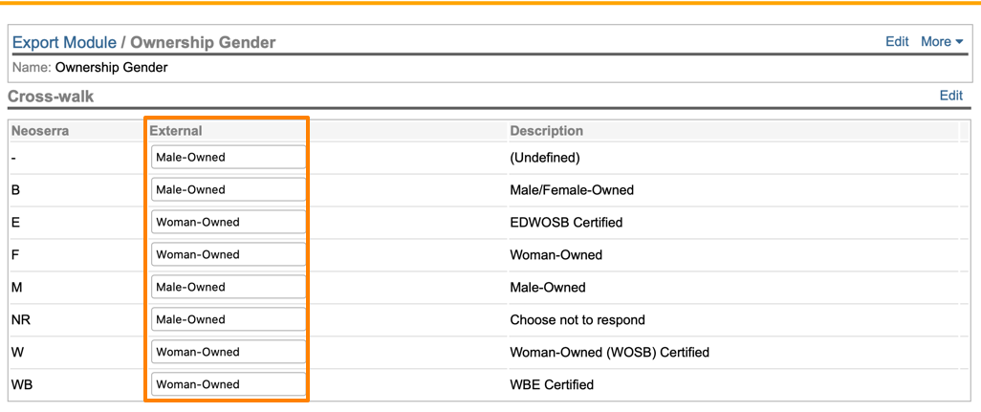Screen dimensions: 981x412
Task: Click External field in Neoserra code F row
Action: pos(228,255)
